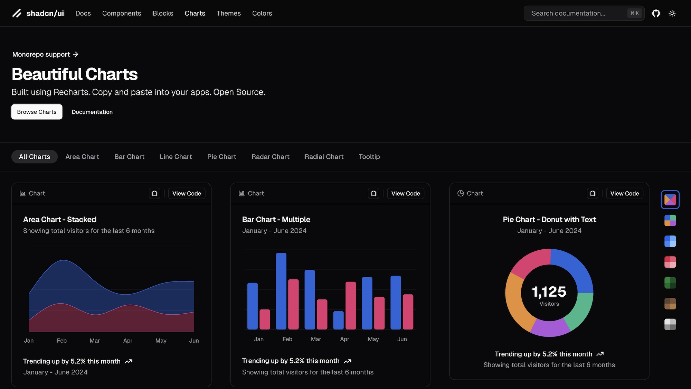Click the trending-up arrow under Pie Chart
Image resolution: width=691 pixels, height=389 pixels.
[600, 354]
